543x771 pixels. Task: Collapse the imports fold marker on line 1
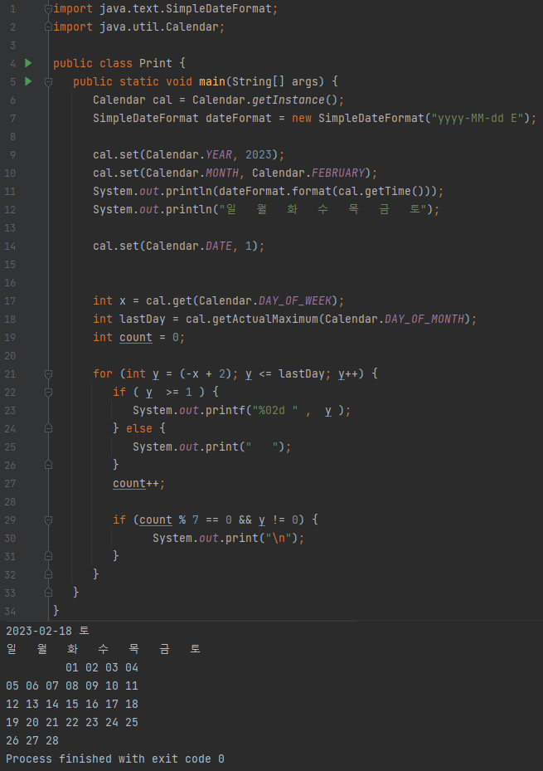tap(48, 9)
